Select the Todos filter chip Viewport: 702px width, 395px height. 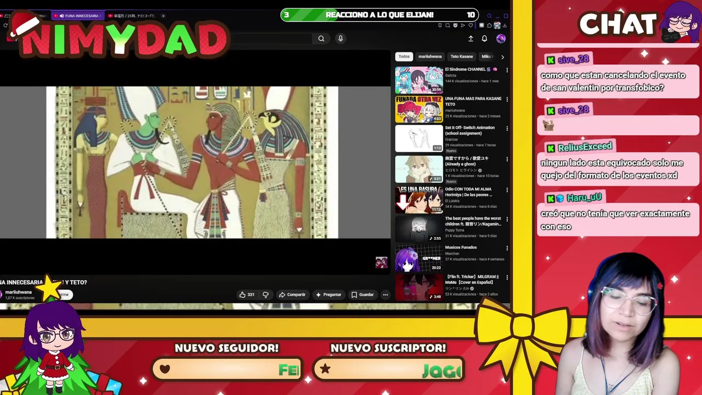click(404, 57)
